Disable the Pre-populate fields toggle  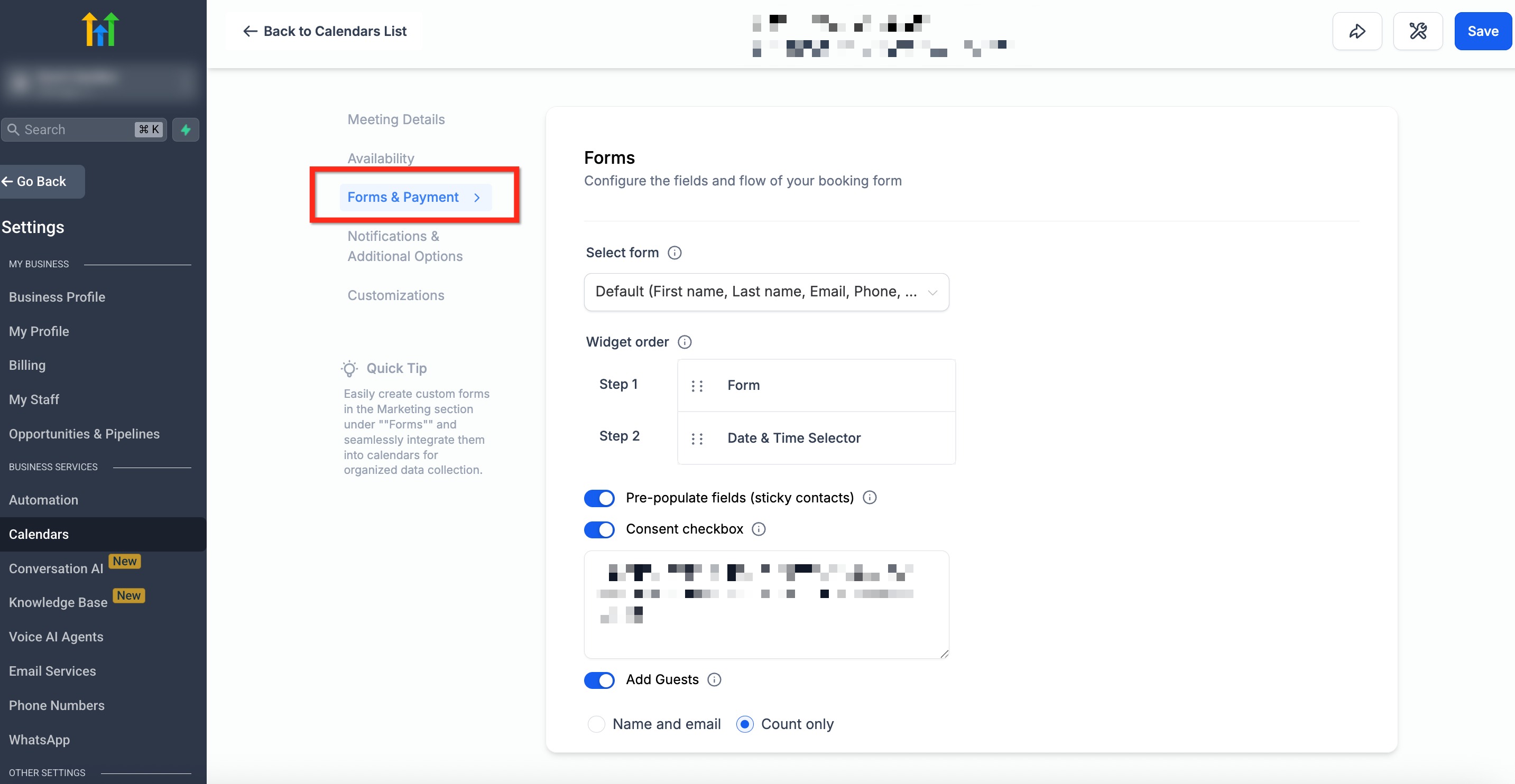coord(599,498)
